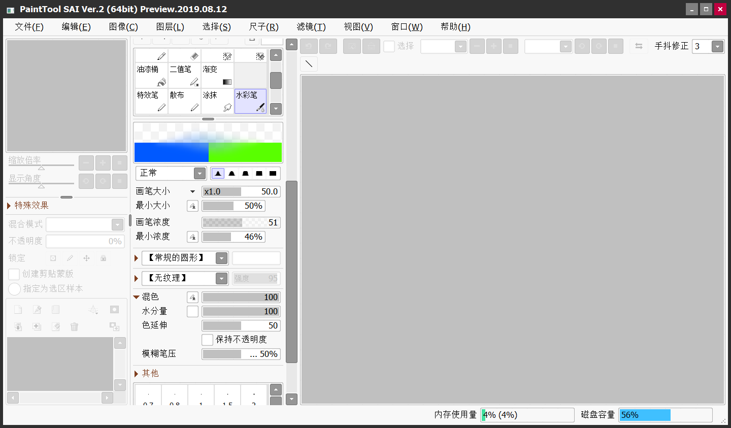Toggle pressure control for 混色
Image resolution: width=731 pixels, height=428 pixels.
192,297
